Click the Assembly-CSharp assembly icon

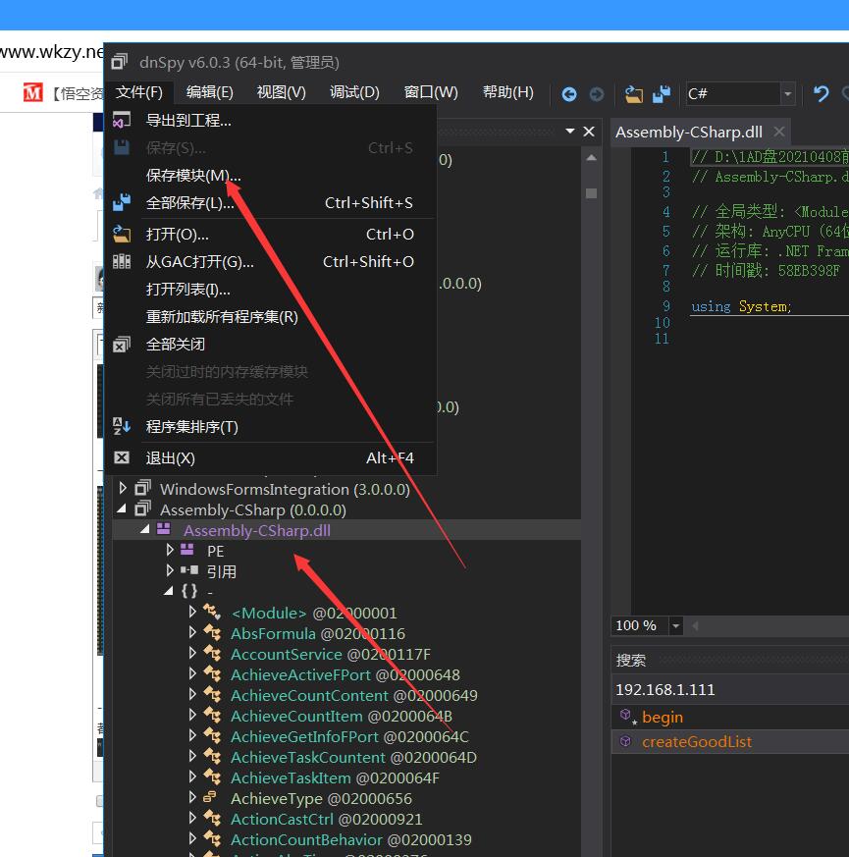[x=143, y=509]
